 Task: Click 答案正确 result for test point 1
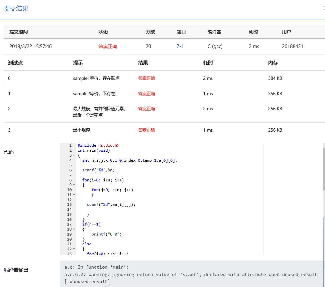coord(146,94)
